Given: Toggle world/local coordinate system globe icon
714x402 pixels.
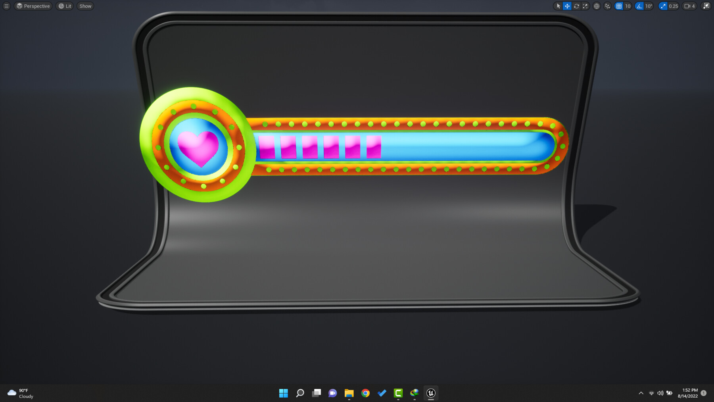Looking at the screenshot, I should (x=597, y=6).
